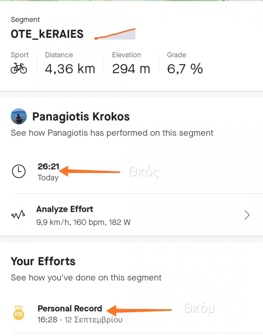Viewport: 263px width, 336px height.
Task: Open the Analyze Effort row
Action: 131,215
